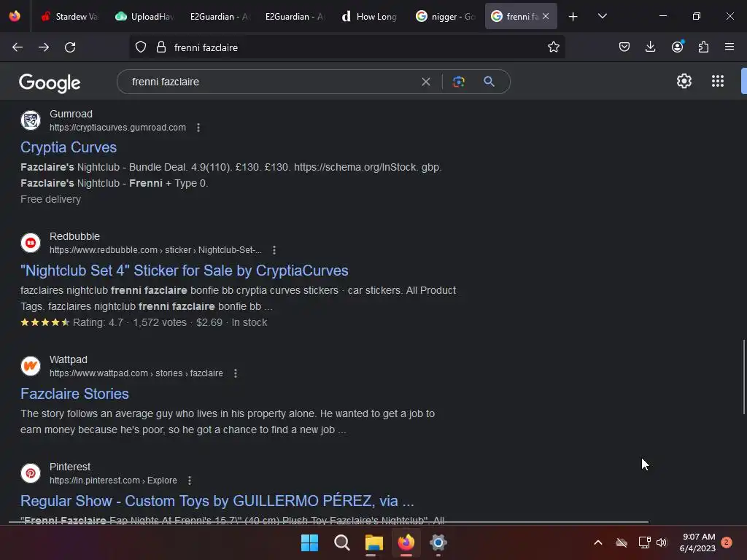Open the Firefox account icon
The height and width of the screenshot is (560, 747).
[677, 47]
